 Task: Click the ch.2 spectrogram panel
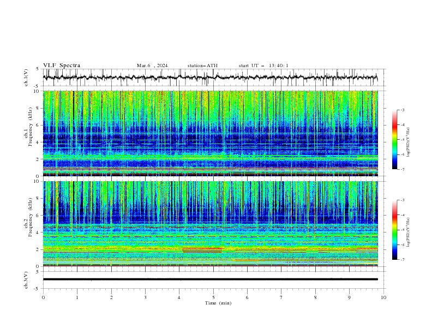click(210, 224)
